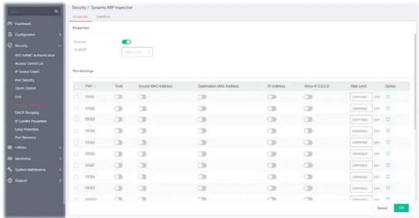Open IP Conflict Prevention in sidebar

31,121
